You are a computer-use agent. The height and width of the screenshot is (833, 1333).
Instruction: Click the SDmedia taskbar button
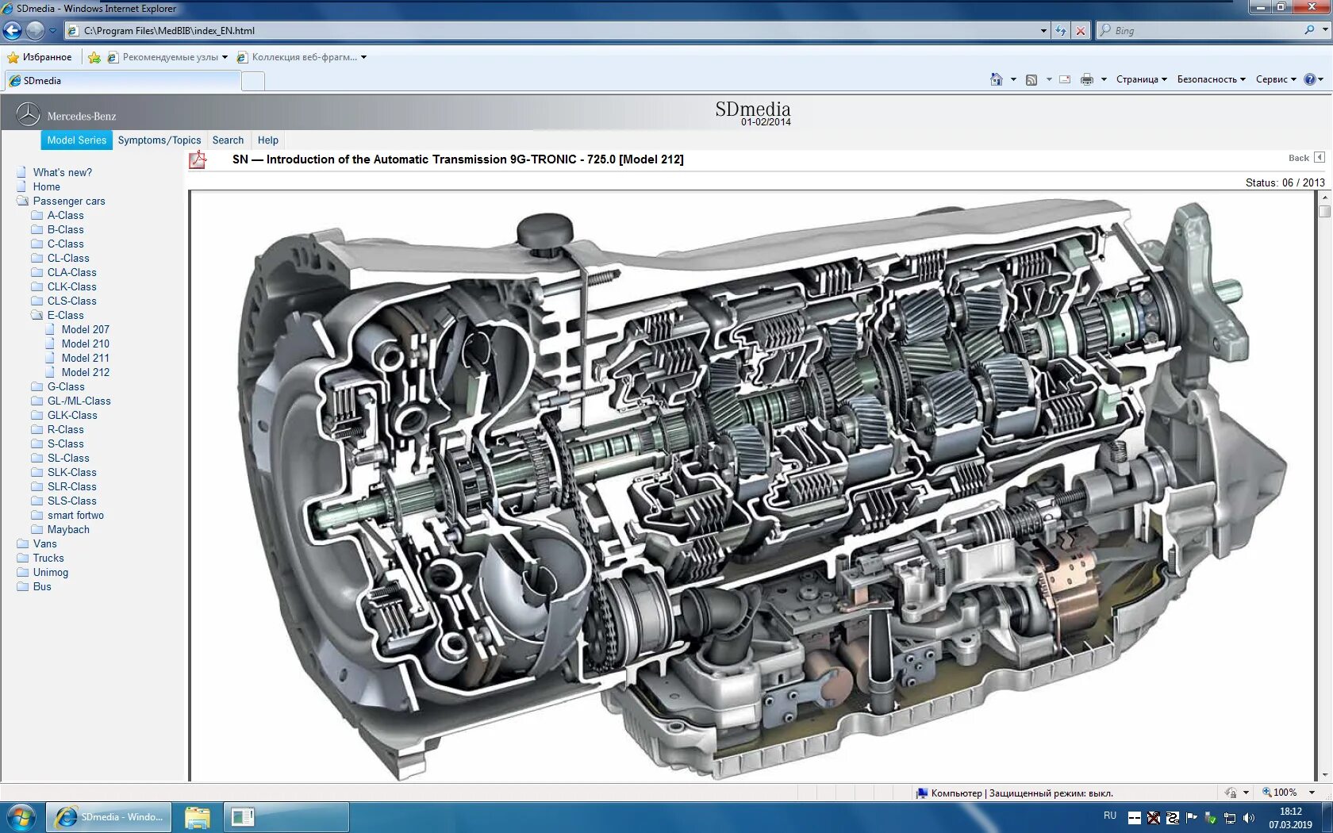pyautogui.click(x=109, y=817)
